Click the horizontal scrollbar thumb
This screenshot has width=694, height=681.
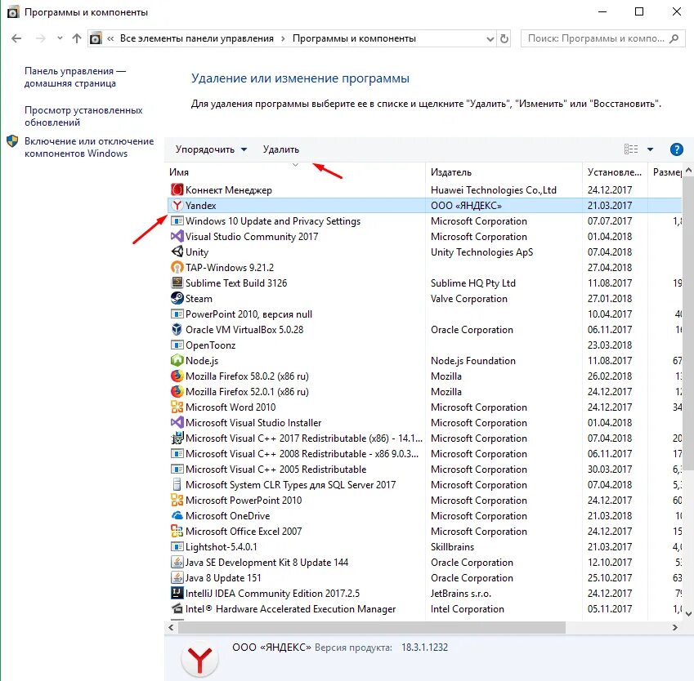coord(371,627)
